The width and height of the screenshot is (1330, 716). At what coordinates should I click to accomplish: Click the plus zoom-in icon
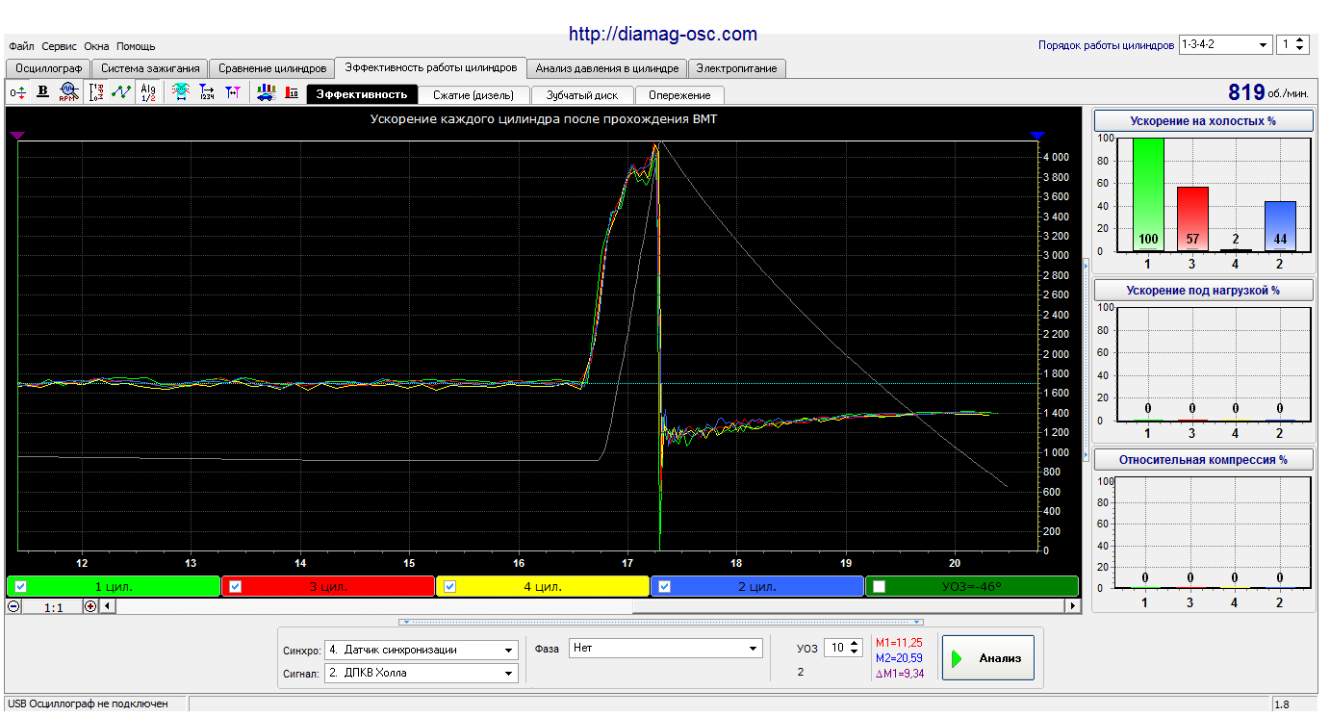(90, 606)
